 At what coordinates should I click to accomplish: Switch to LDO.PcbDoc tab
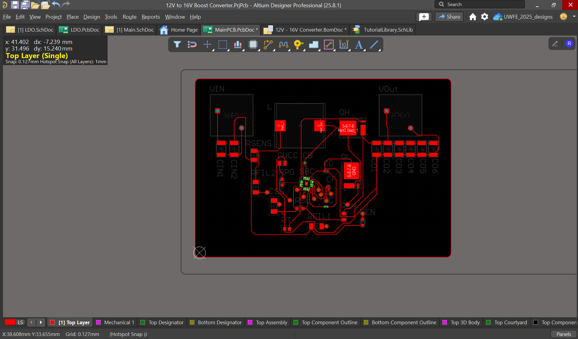79,30
